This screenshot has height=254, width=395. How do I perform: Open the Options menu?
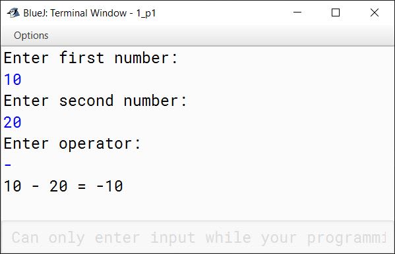[x=31, y=36]
